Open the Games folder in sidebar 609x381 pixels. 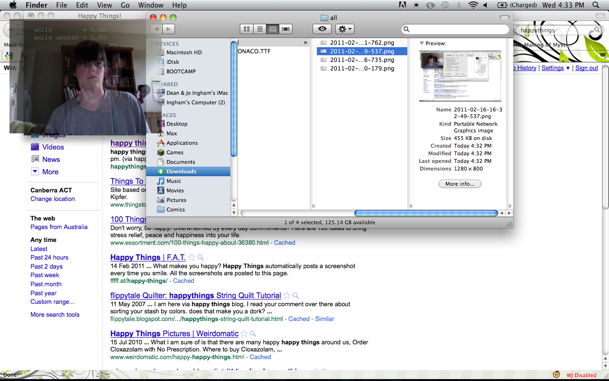(x=175, y=152)
